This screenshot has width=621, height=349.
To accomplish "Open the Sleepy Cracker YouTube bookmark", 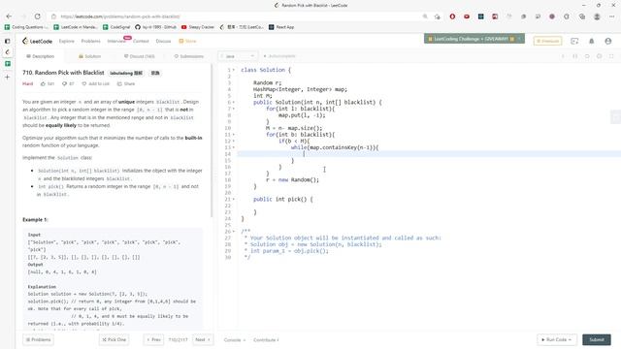I will click(x=198, y=27).
